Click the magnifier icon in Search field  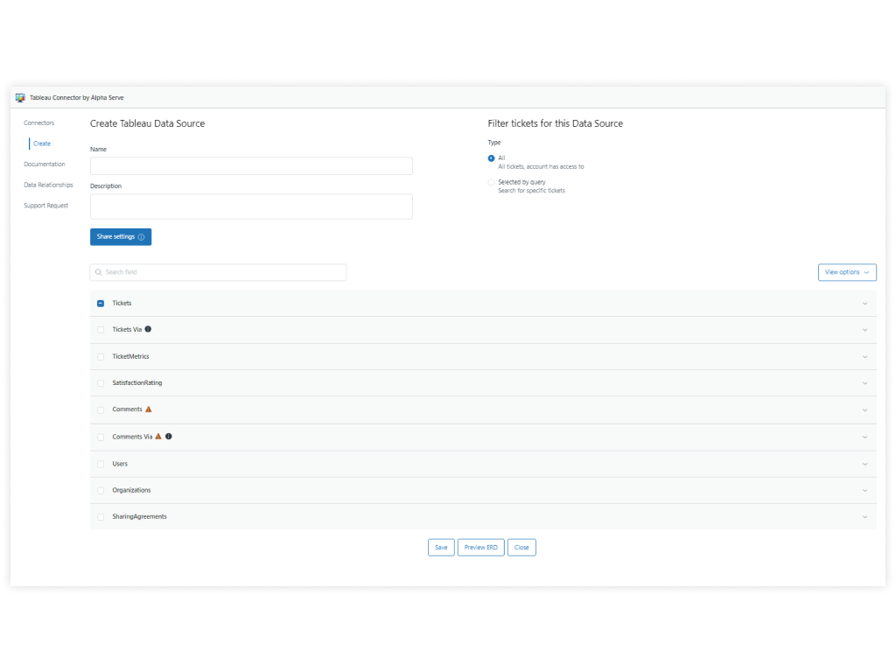98,272
